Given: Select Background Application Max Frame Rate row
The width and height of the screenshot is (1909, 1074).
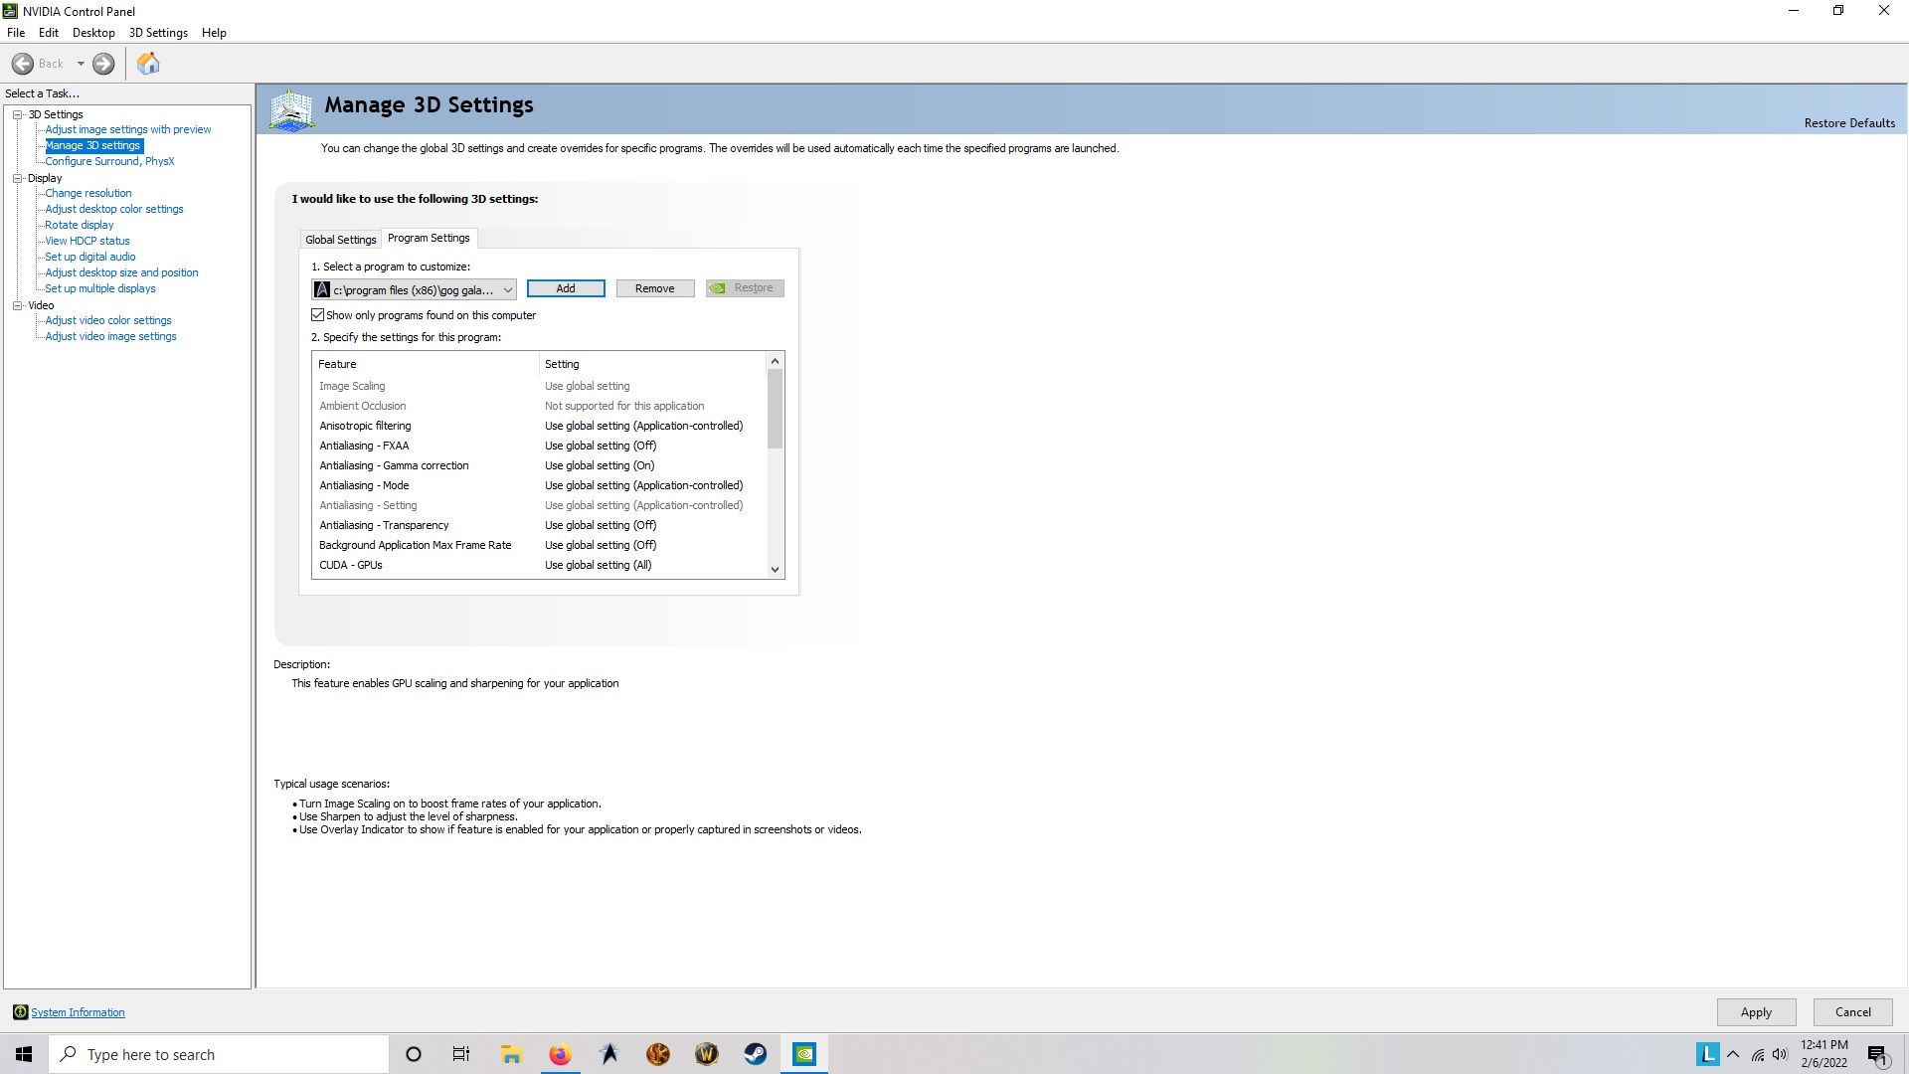Looking at the screenshot, I should click(x=540, y=545).
